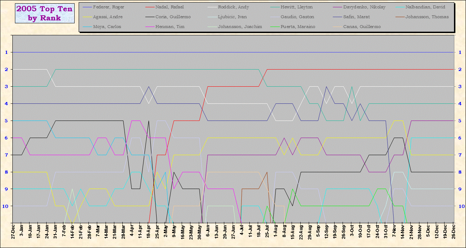This screenshot has width=466, height=248.
Task: Select Coria, Guillermo in the legend
Action: pos(173,17)
